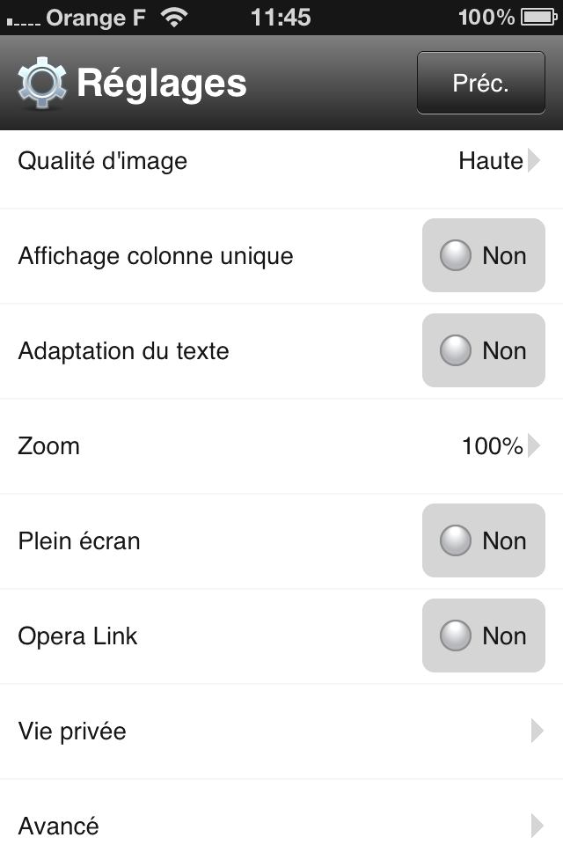Viewport: 563px width, 845px height.
Task: Click the Réglages gear icon
Action: [42, 84]
